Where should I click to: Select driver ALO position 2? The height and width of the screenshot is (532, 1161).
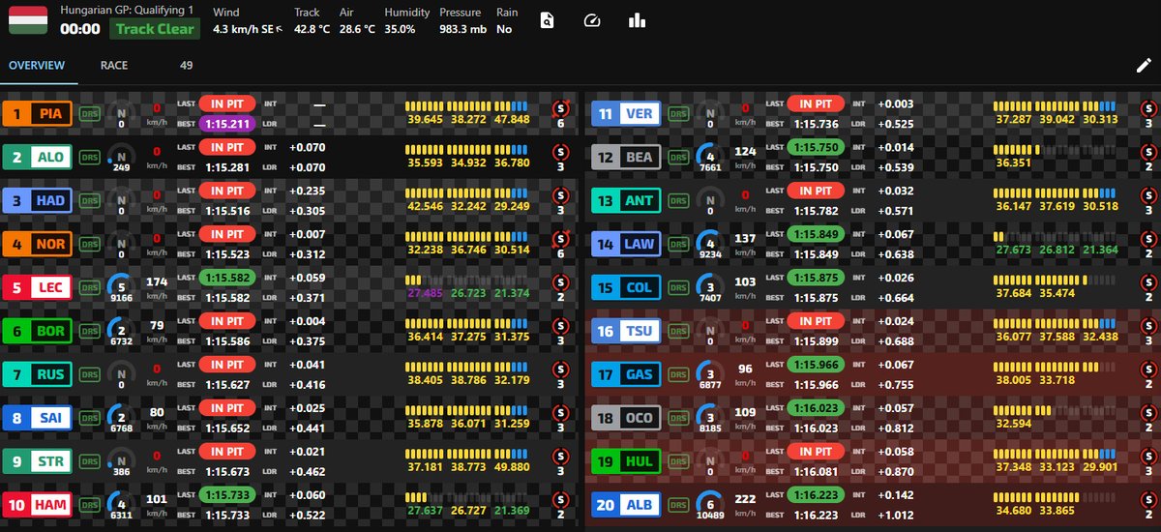[37, 157]
